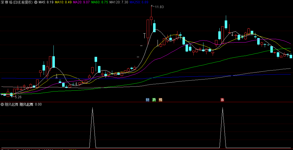
Task: Click the blue 财 finance event marker
Action: coord(147,100)
